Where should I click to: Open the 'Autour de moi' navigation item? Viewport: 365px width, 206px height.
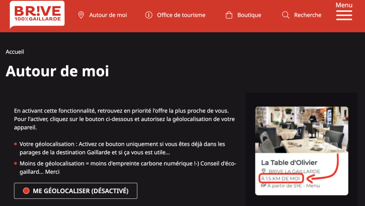point(108,15)
